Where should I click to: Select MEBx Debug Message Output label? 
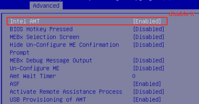(x=51, y=60)
